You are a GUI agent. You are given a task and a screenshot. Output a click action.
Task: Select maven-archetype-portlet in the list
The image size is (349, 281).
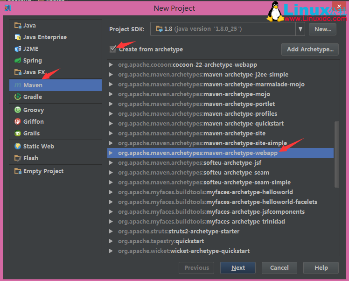220,104
